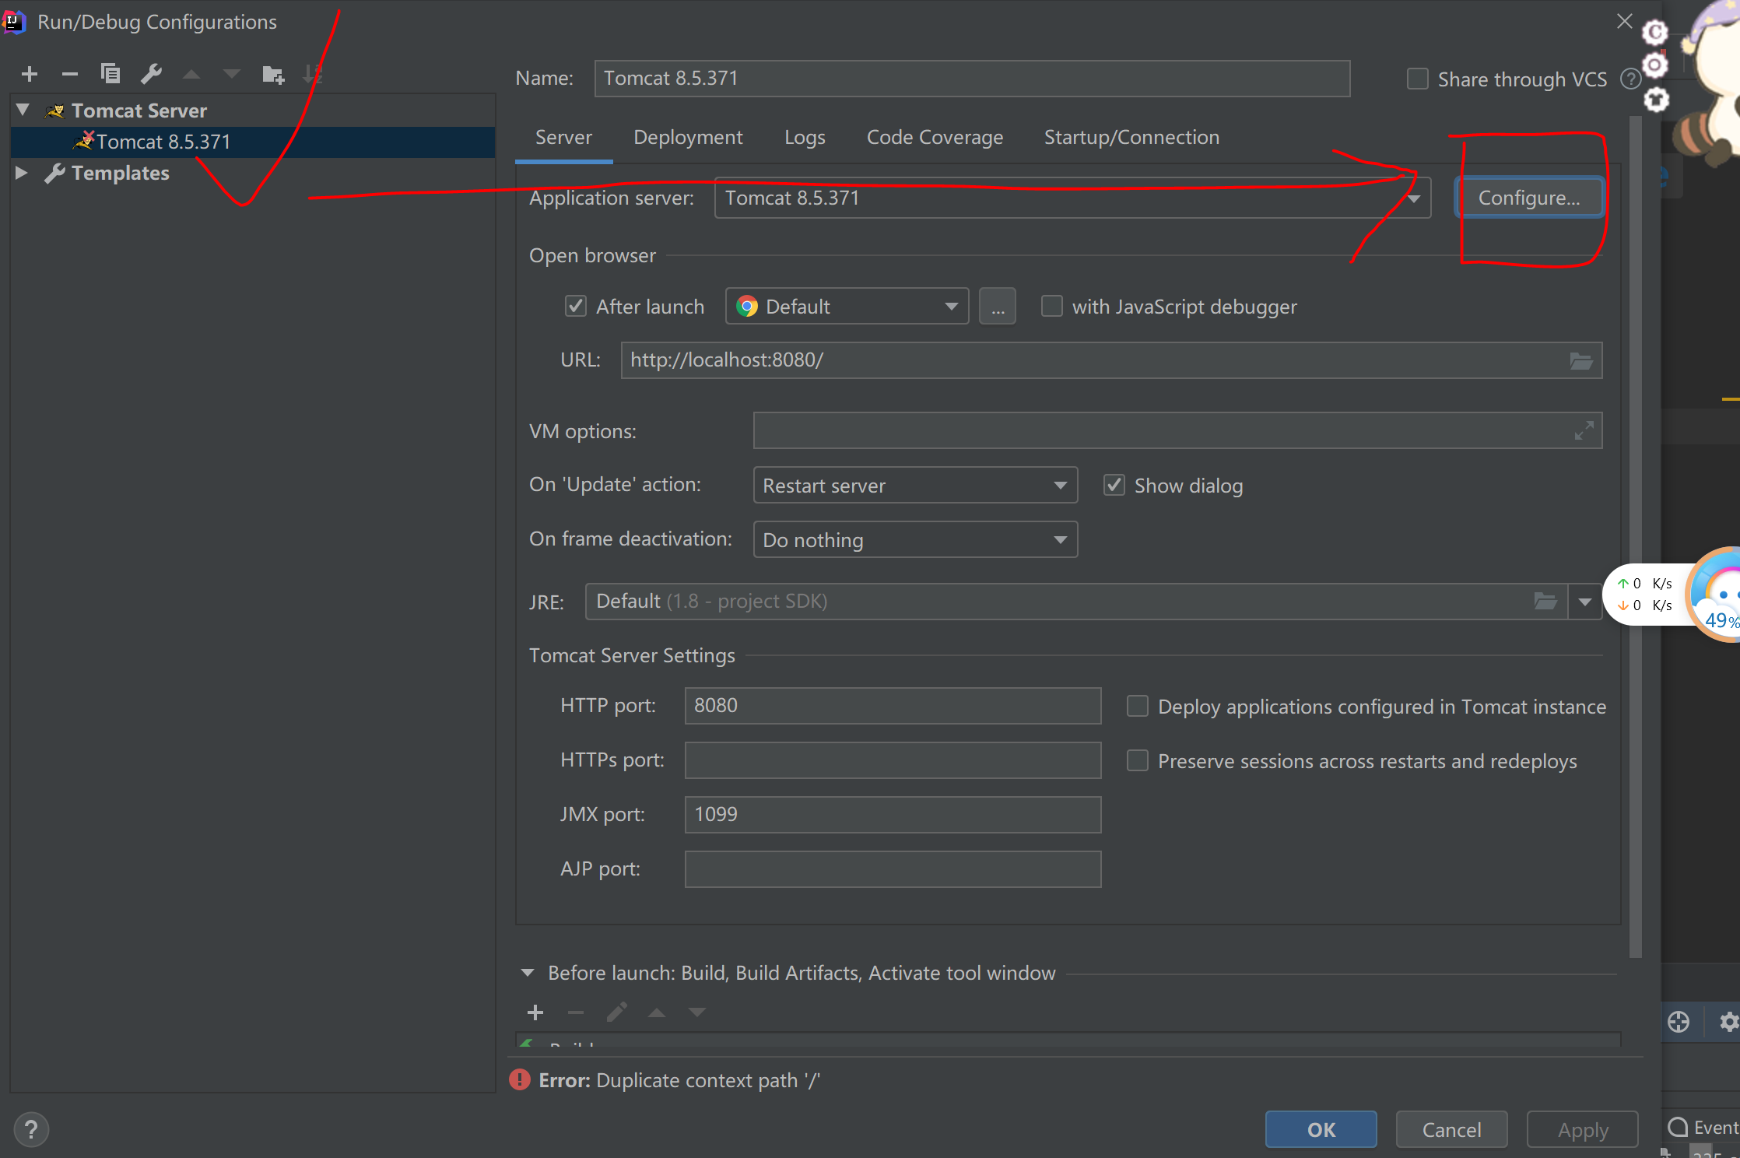
Task: Expand the Templates tree node
Action: point(22,173)
